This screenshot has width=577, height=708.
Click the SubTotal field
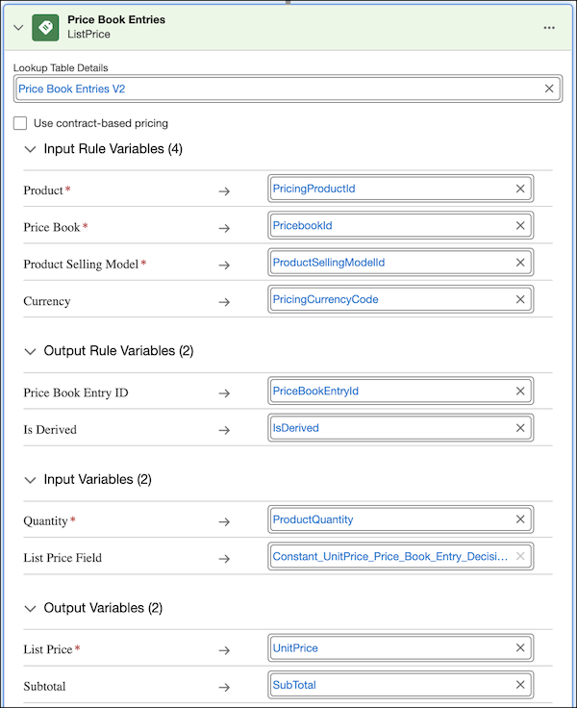[400, 685]
